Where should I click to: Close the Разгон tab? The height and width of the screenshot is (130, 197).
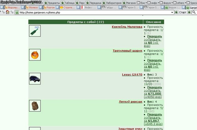pos(57,7)
